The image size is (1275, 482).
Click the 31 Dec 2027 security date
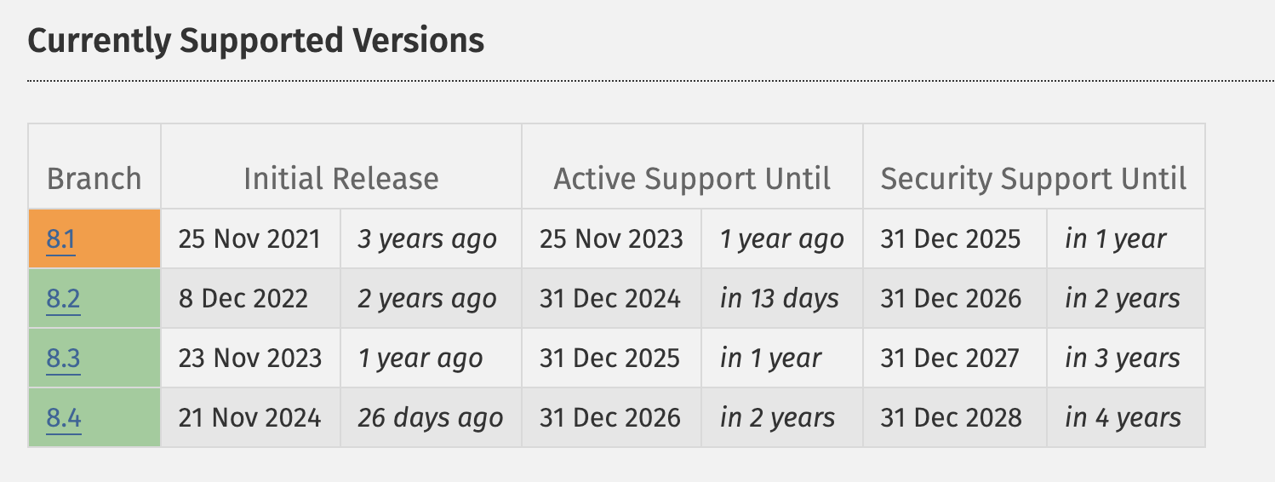point(950,359)
